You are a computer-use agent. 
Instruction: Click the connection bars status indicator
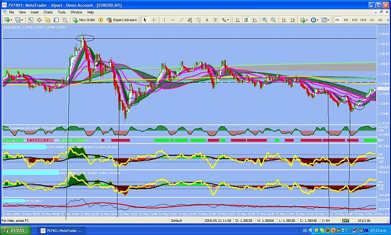[345, 221]
